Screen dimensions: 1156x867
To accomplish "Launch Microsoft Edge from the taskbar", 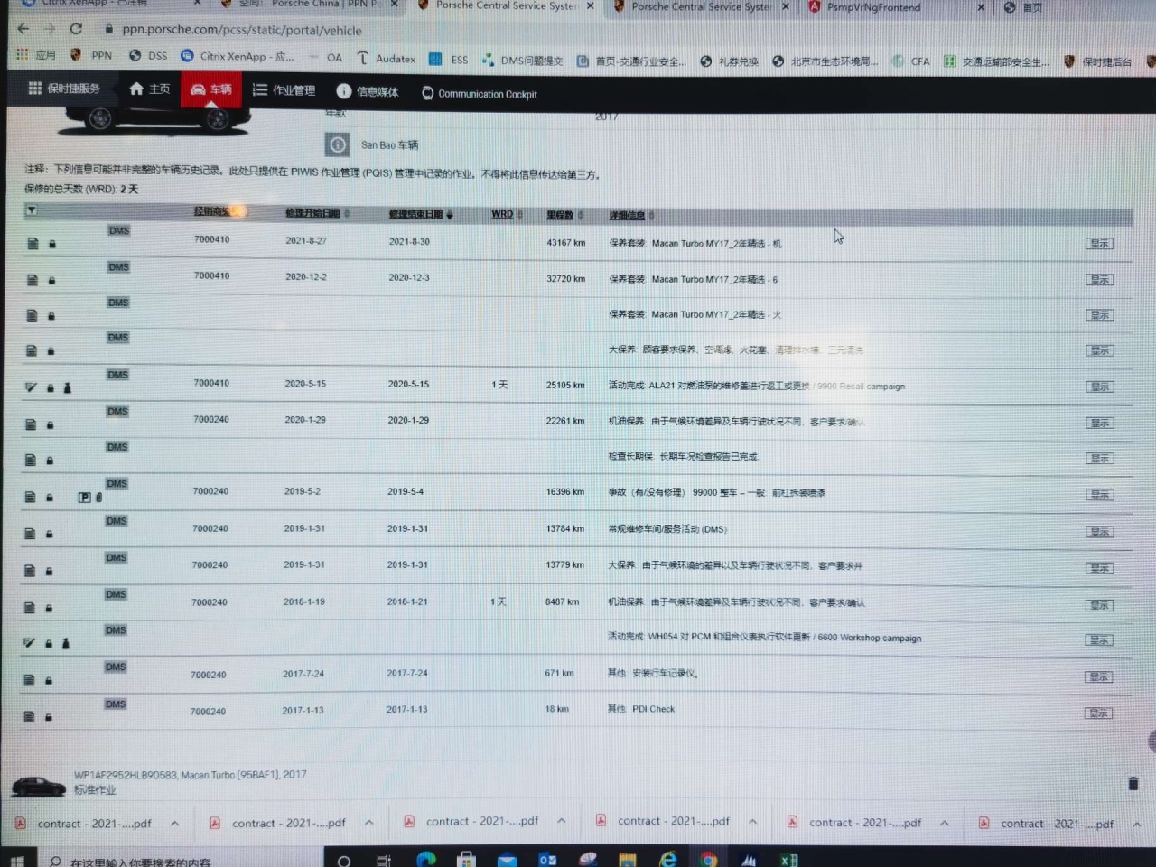I will point(425,860).
